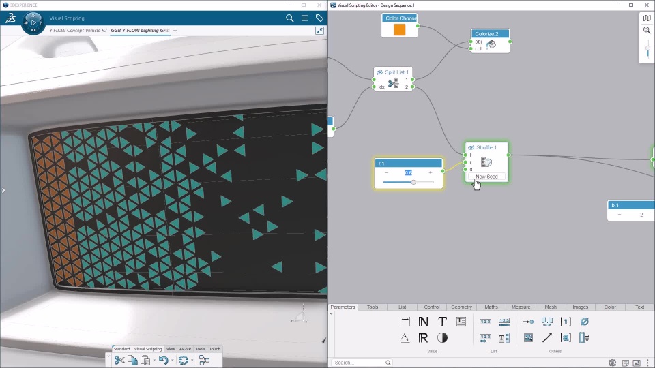Click the bracketed 1 icon in Others
Image resolution: width=655 pixels, height=368 pixels.
pos(566,321)
